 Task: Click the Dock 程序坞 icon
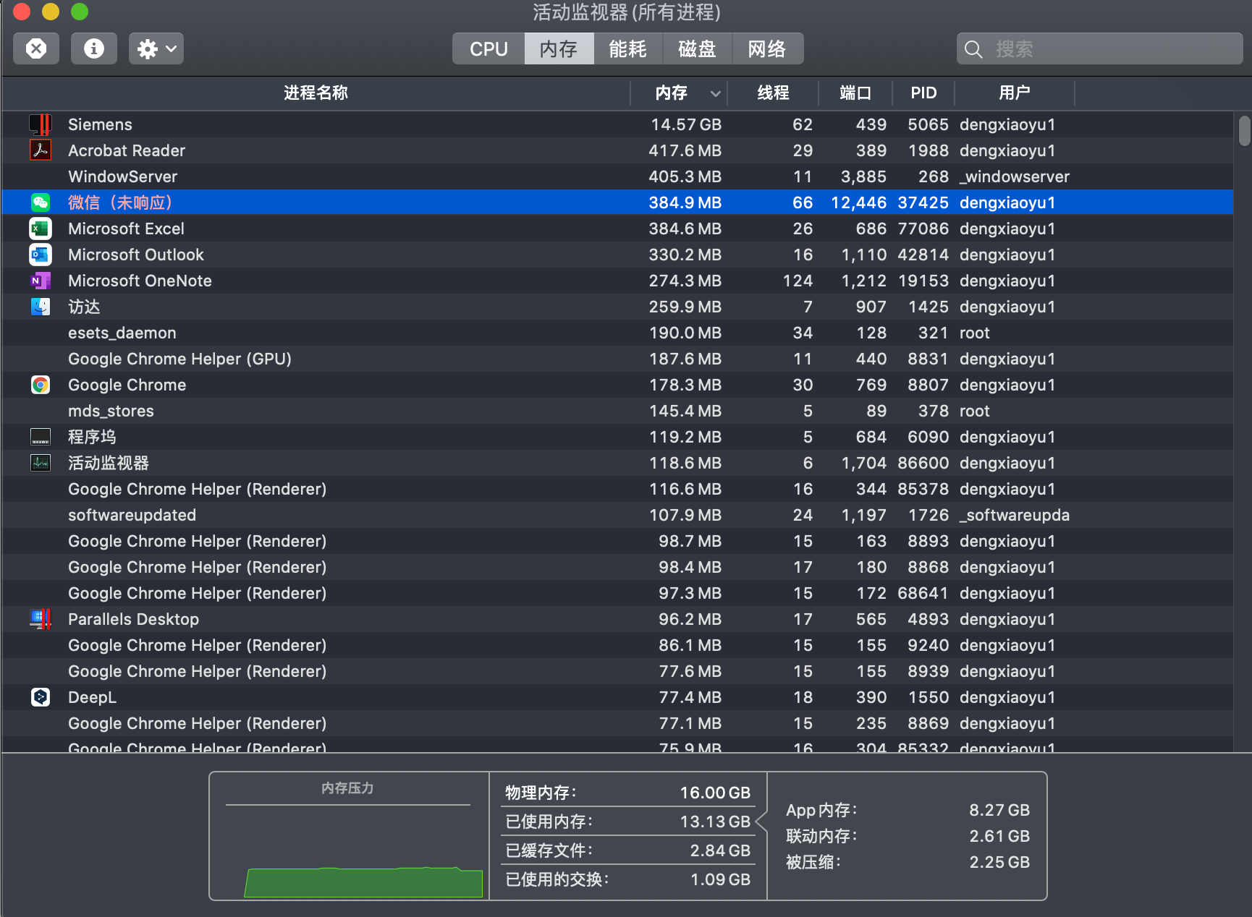(x=41, y=437)
